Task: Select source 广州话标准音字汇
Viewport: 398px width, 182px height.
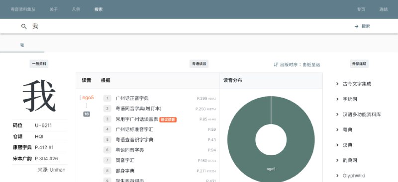Action: [134, 129]
